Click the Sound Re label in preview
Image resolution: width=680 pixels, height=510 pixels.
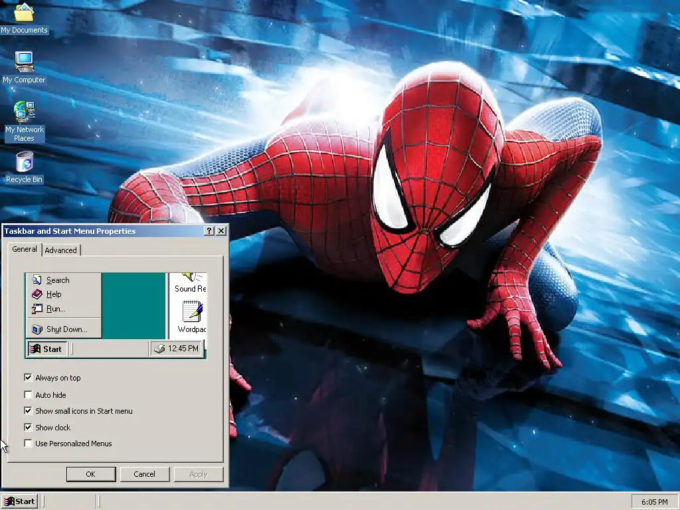coord(190,289)
